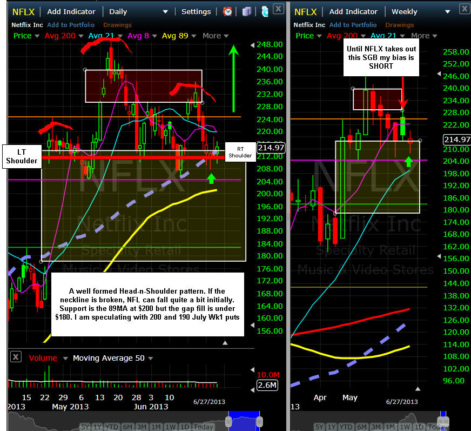Select the YTD range in Daily chart
The height and width of the screenshot is (431, 471).
(x=112, y=427)
